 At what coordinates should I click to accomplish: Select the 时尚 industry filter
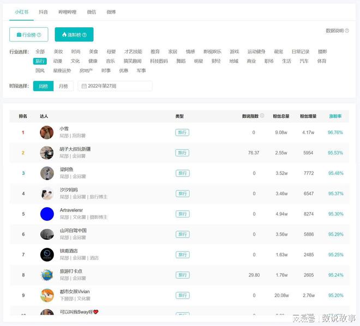point(76,52)
